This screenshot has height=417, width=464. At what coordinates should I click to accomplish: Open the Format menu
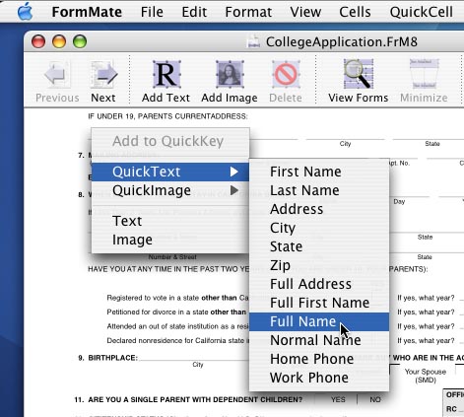click(x=248, y=12)
